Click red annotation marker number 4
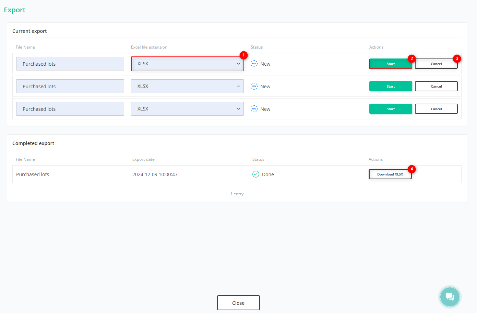The height and width of the screenshot is (313, 477). [x=412, y=169]
